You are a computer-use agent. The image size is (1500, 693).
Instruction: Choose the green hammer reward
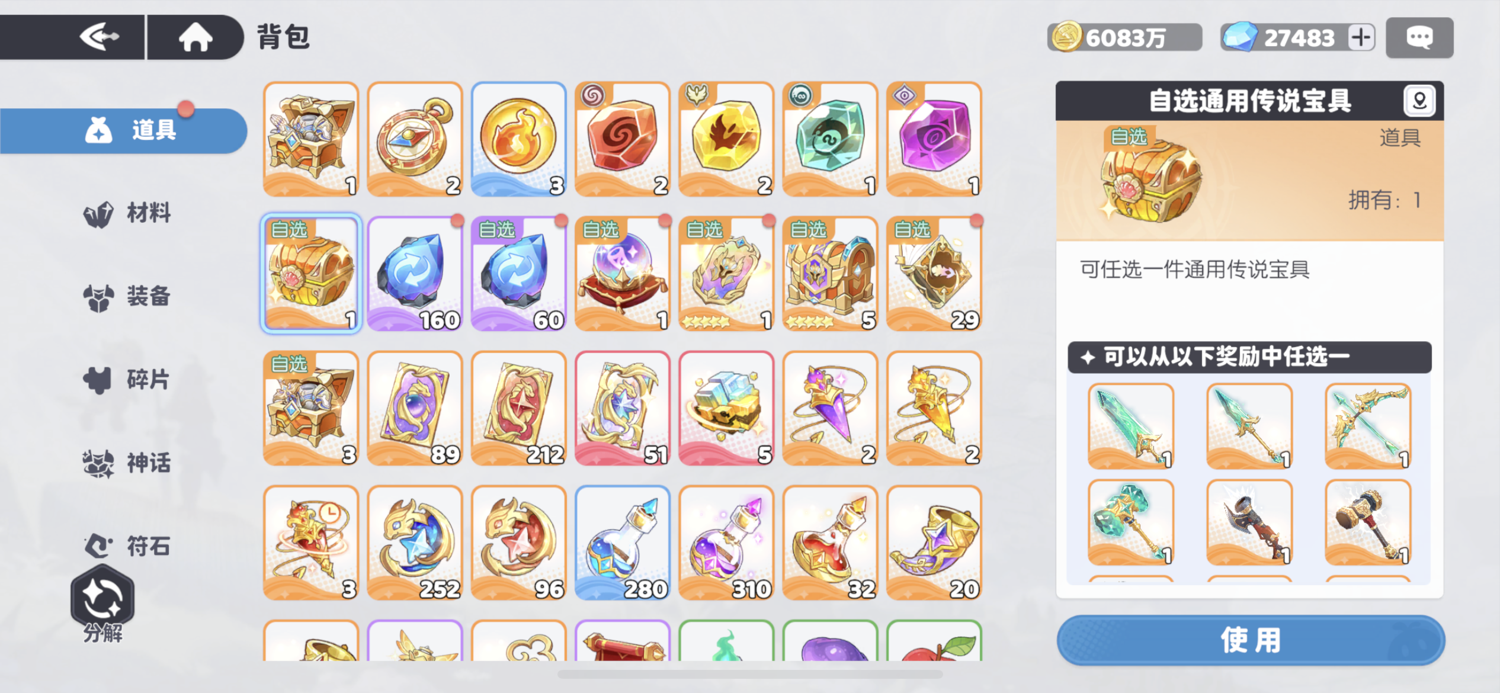click(1131, 522)
